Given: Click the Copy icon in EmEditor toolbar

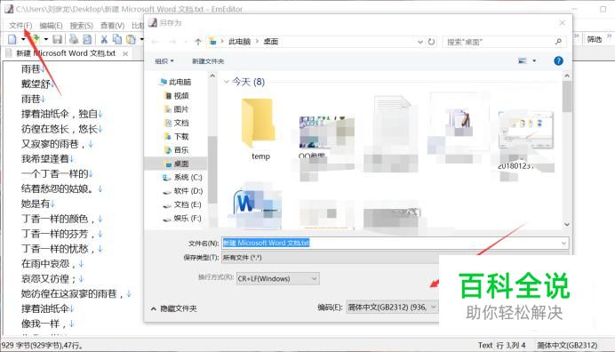Looking at the screenshot, I should point(117,39).
